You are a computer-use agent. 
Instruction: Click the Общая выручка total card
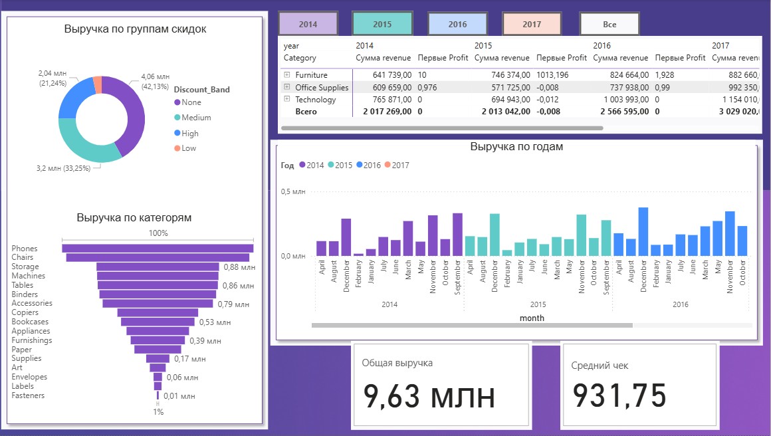tap(441, 384)
